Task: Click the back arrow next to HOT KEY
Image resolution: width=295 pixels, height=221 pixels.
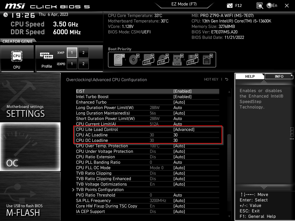Action: [227, 79]
